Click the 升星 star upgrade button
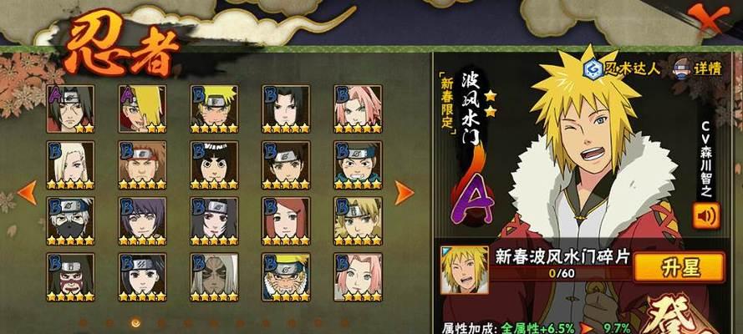743x334 pixels. [679, 267]
